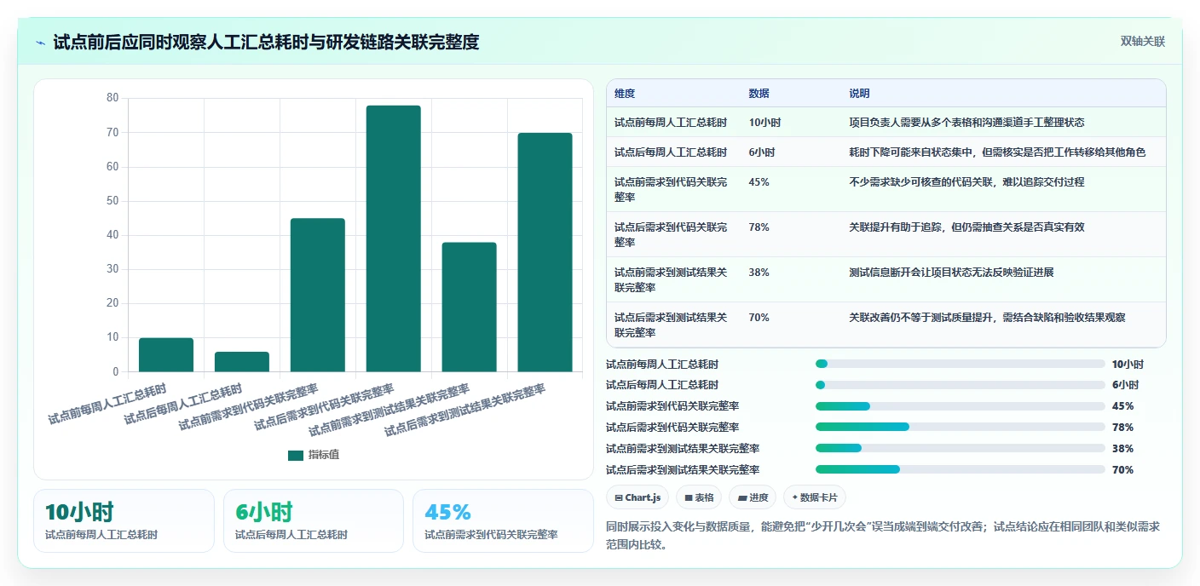The height and width of the screenshot is (586, 1200).
Task: Open the 45% data card
Action: point(503,520)
